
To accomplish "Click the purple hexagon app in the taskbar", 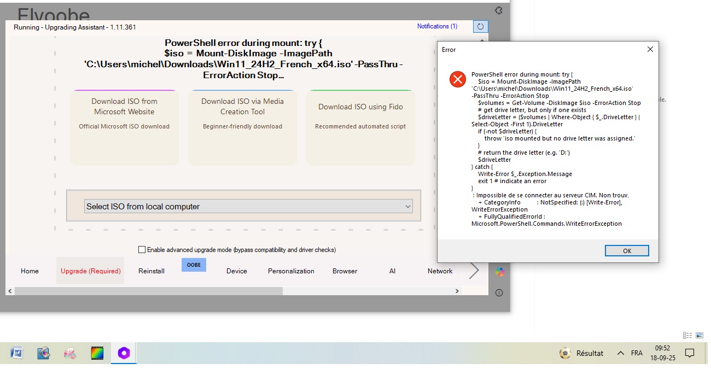I will pyautogui.click(x=124, y=353).
